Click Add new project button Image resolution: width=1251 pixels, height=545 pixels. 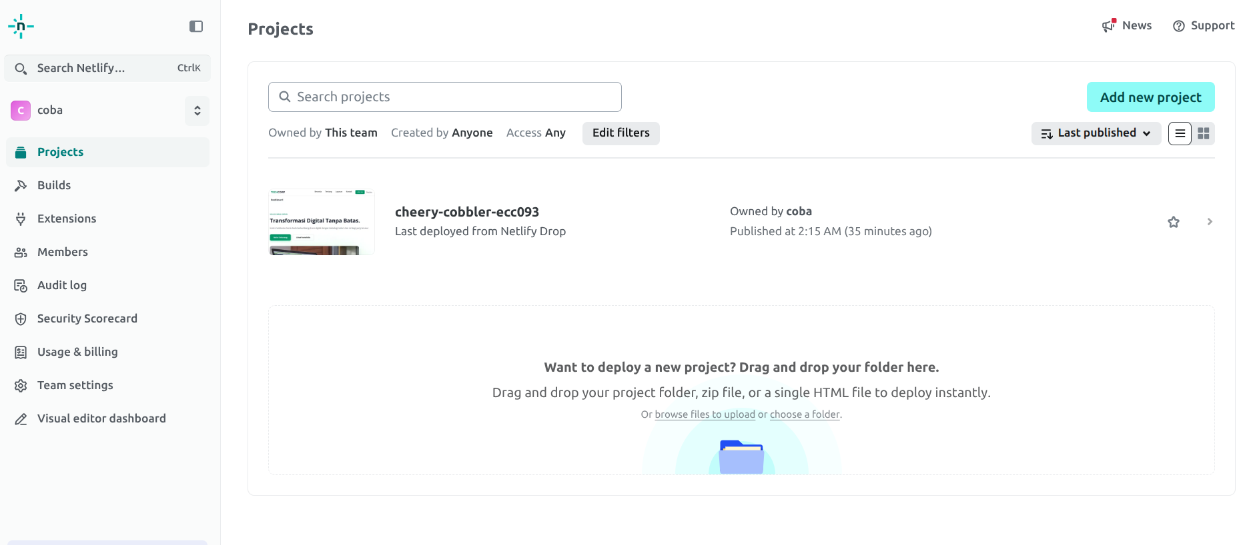point(1150,97)
